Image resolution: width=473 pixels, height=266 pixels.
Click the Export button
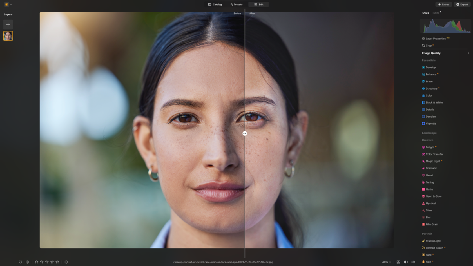[x=462, y=4]
